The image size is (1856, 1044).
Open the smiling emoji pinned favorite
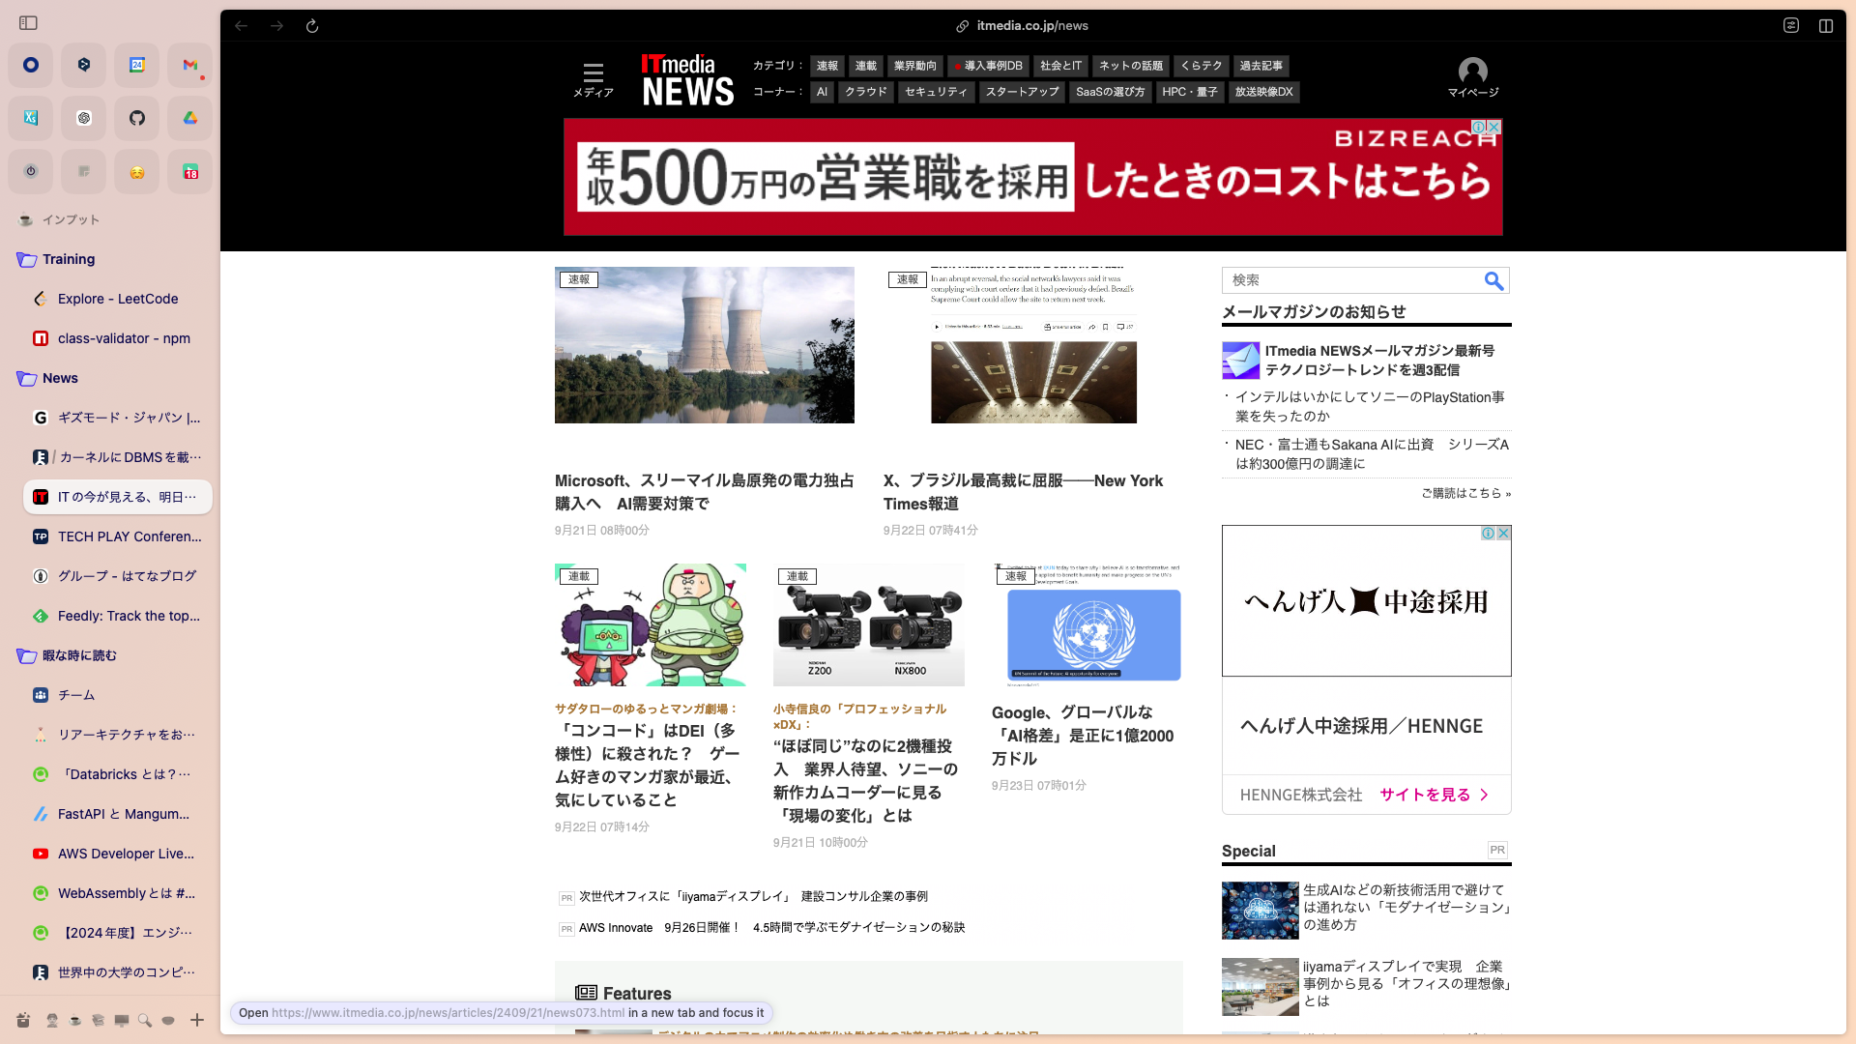(x=137, y=171)
